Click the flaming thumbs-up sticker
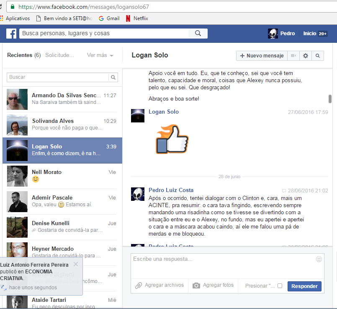Viewport: 337px width, 309px height. click(x=172, y=139)
